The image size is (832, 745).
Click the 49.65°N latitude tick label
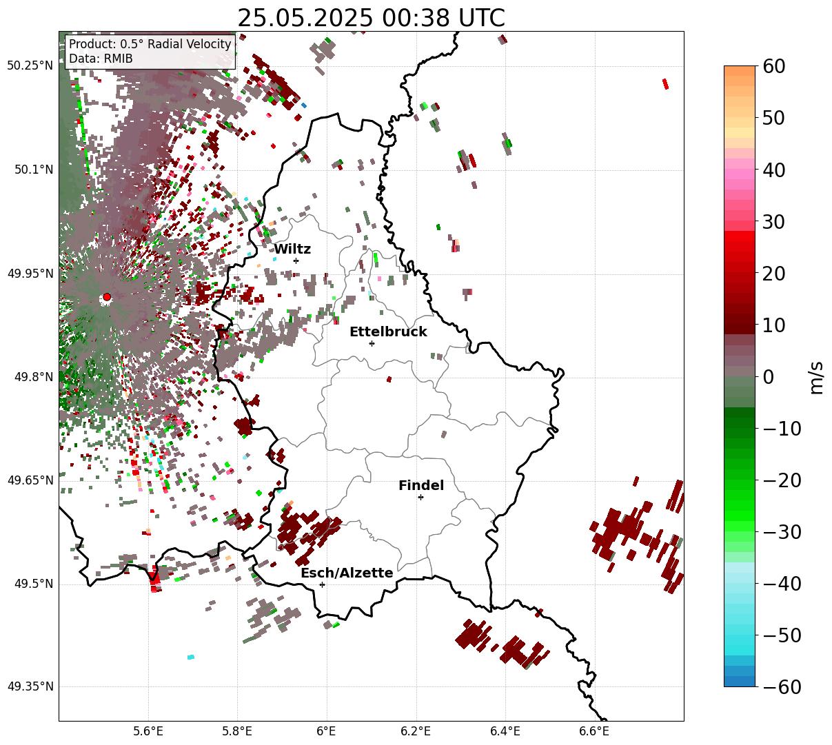pos(30,480)
